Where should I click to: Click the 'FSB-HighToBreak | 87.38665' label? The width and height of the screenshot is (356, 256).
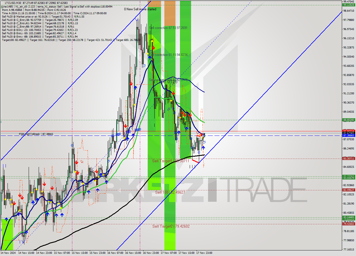point(36,134)
